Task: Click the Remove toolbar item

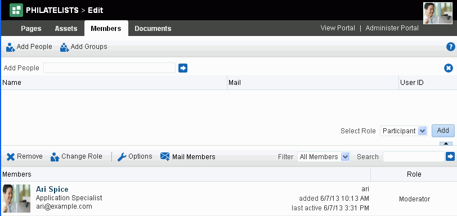Action: (x=25, y=156)
